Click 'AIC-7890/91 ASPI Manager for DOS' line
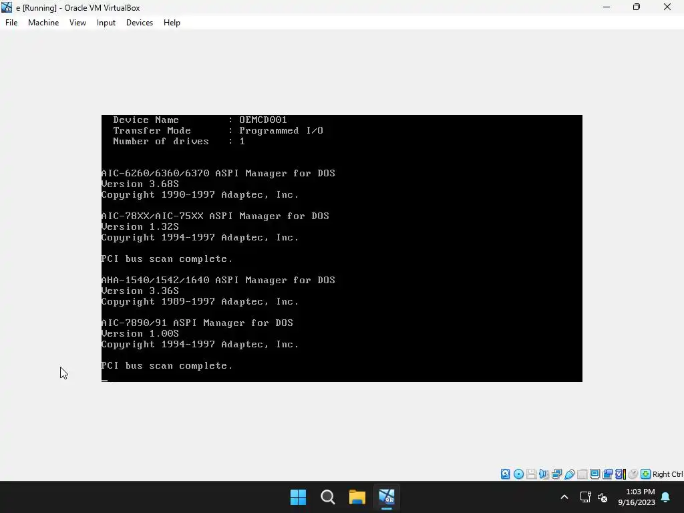This screenshot has width=684, height=513. coord(197,323)
